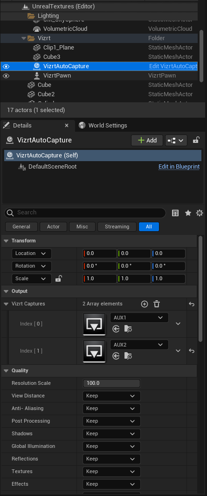Select Cube2 actor in outliner

[x=46, y=94]
